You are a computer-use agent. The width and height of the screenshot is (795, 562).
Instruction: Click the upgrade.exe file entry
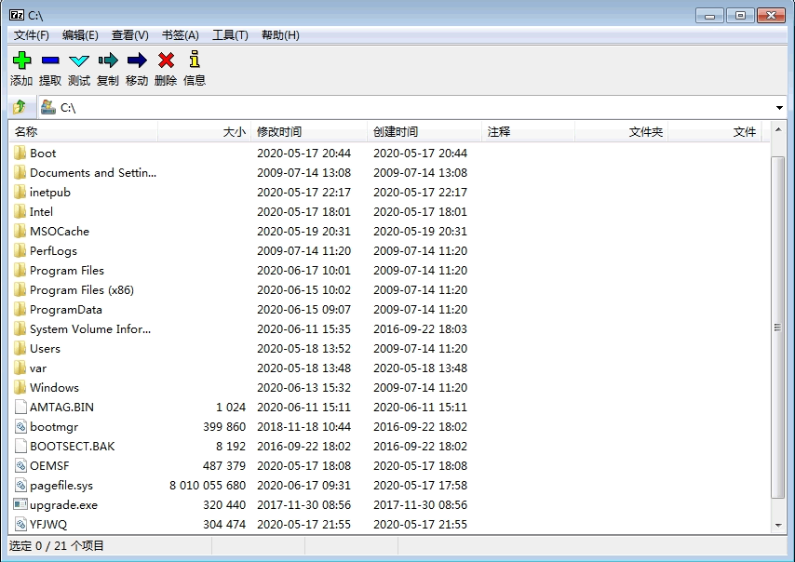point(63,505)
